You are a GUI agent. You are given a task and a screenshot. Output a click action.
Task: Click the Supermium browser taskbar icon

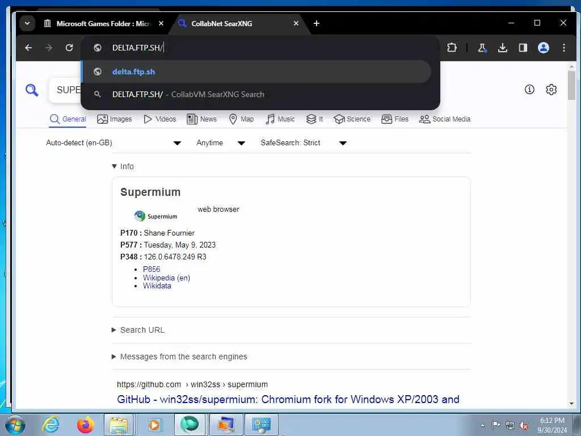[x=190, y=424]
